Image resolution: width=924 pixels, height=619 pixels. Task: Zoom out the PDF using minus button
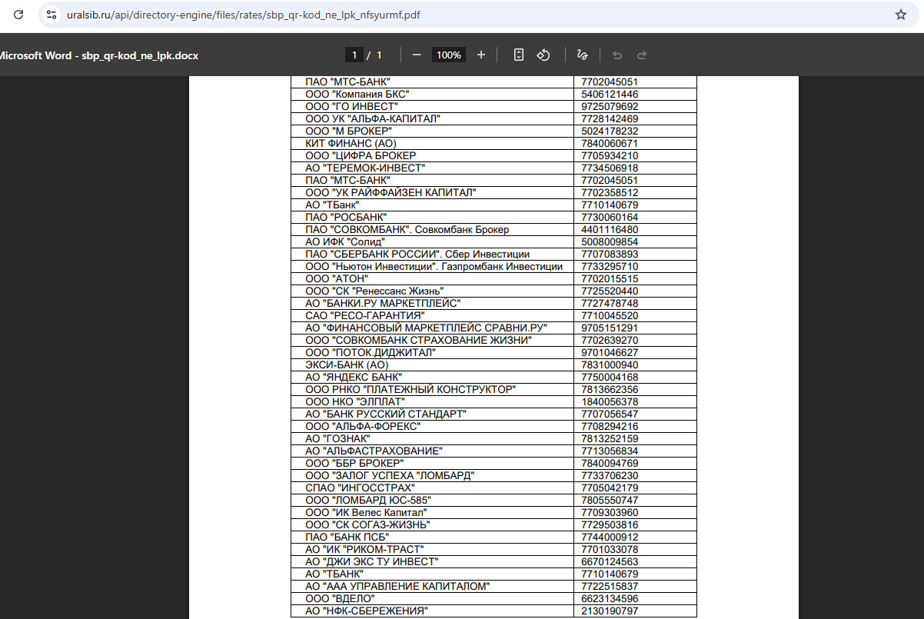416,55
